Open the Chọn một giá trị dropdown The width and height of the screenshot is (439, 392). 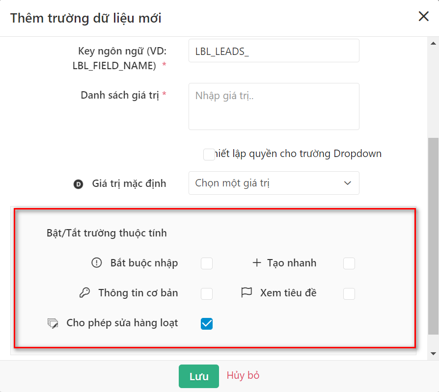pos(274,183)
